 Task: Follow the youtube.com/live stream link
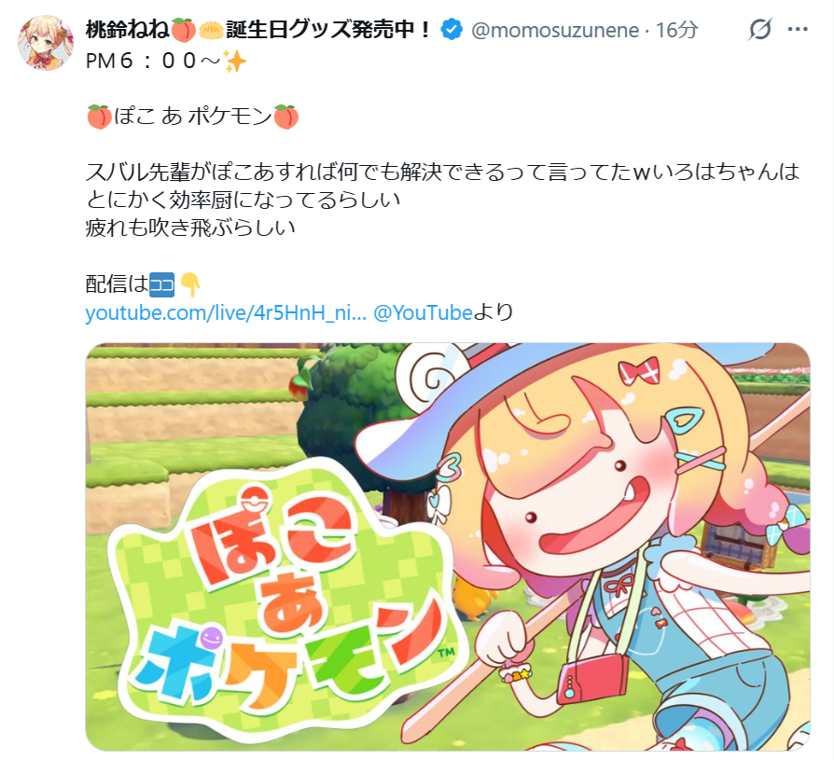coord(226,312)
